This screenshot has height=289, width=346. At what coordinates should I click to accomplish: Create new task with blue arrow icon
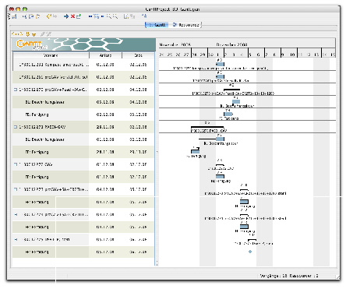pos(66,16)
